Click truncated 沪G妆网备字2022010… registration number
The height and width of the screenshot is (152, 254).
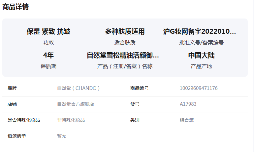[200, 31]
